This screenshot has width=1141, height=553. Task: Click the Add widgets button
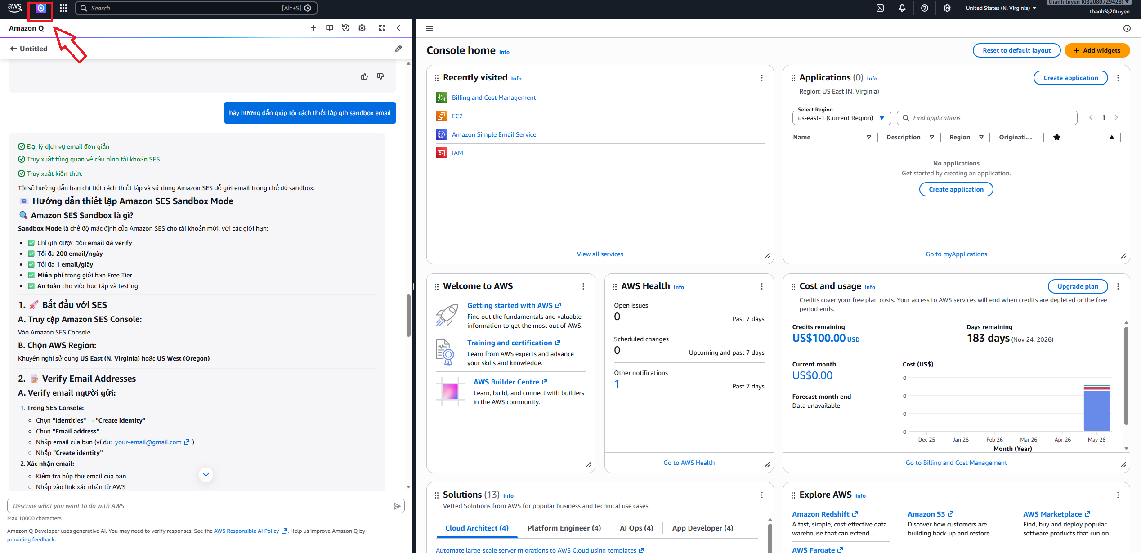point(1097,50)
